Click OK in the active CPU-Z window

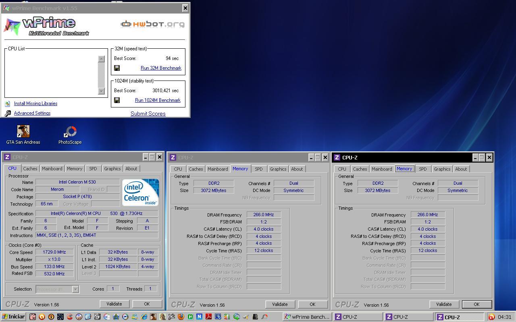[476, 304]
